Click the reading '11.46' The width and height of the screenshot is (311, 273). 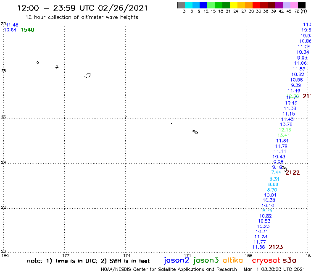(294, 91)
